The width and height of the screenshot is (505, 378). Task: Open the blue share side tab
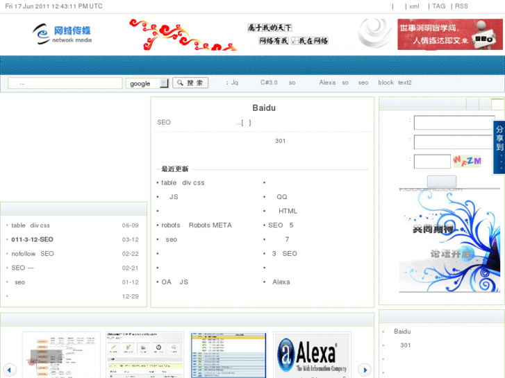[x=499, y=147]
